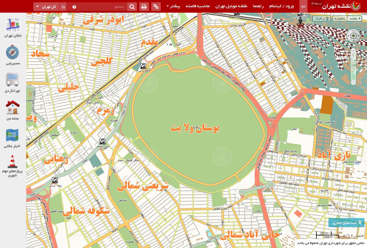Click the ابوذر شرقی neighborhood label
The height and width of the screenshot is (248, 367).
pos(104,20)
